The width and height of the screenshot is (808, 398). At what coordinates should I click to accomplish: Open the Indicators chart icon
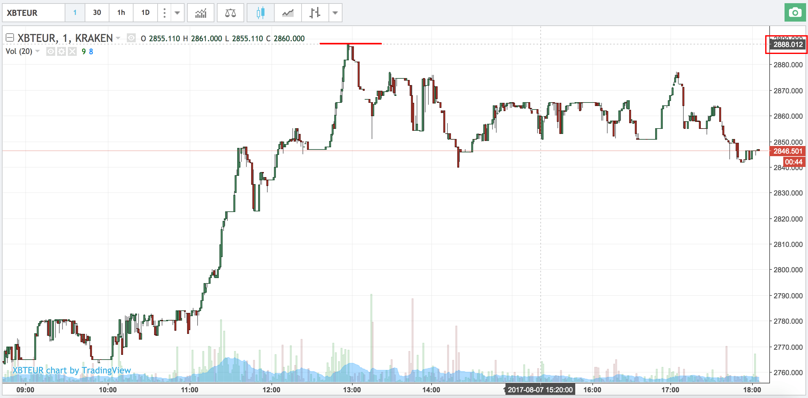click(x=200, y=13)
